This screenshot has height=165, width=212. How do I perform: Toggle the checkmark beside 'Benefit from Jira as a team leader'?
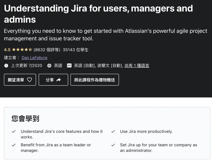[14, 145]
